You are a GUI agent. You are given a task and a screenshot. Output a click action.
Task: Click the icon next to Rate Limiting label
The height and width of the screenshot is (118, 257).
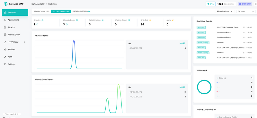pos(102,20)
